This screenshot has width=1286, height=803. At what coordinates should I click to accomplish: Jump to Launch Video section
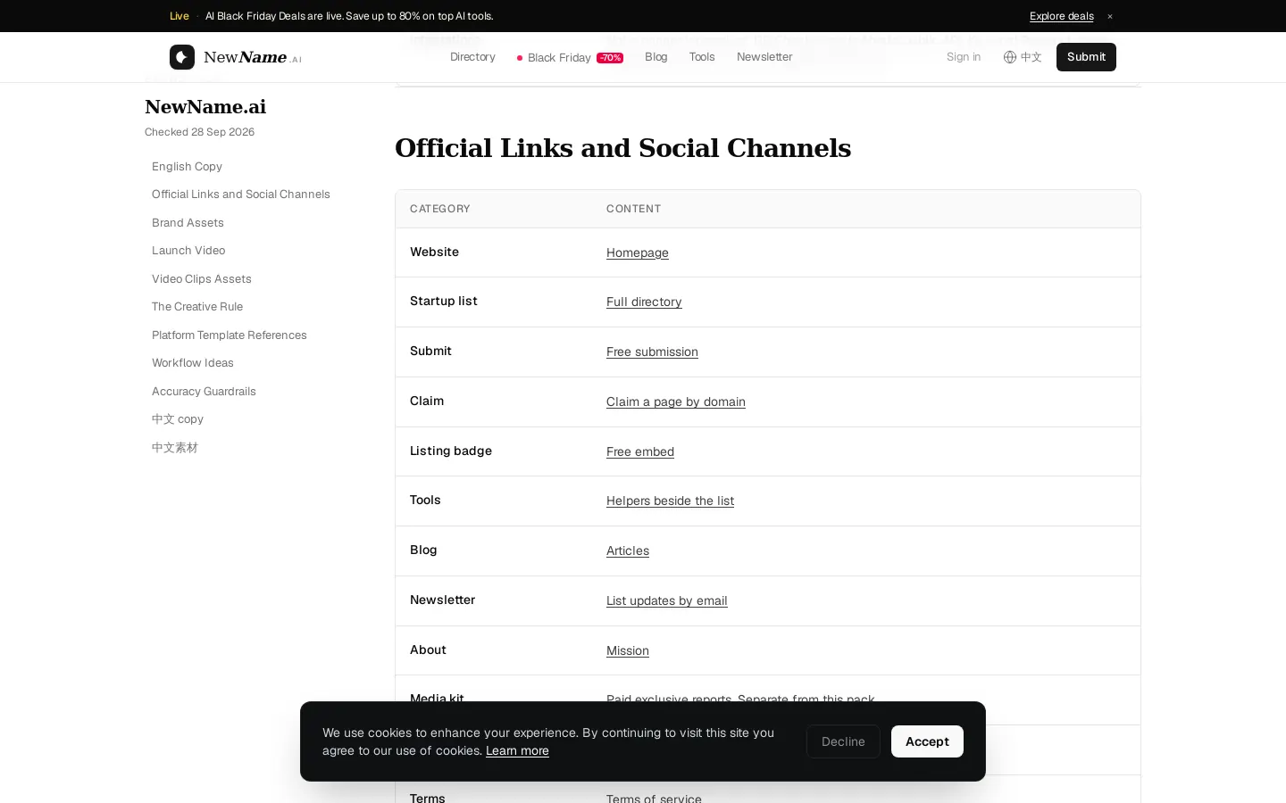pos(188,251)
